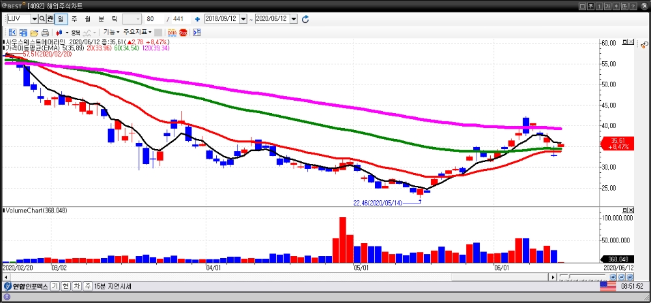Toggle the 주 (weekly) period button
The height and width of the screenshot is (303, 651).
74,19
